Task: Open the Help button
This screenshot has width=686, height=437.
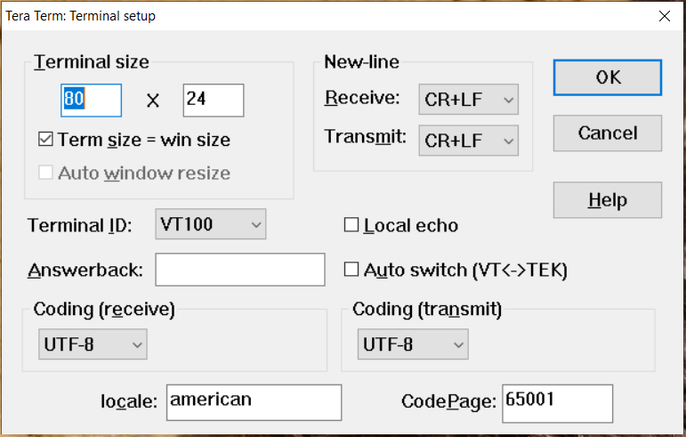Action: point(607,200)
